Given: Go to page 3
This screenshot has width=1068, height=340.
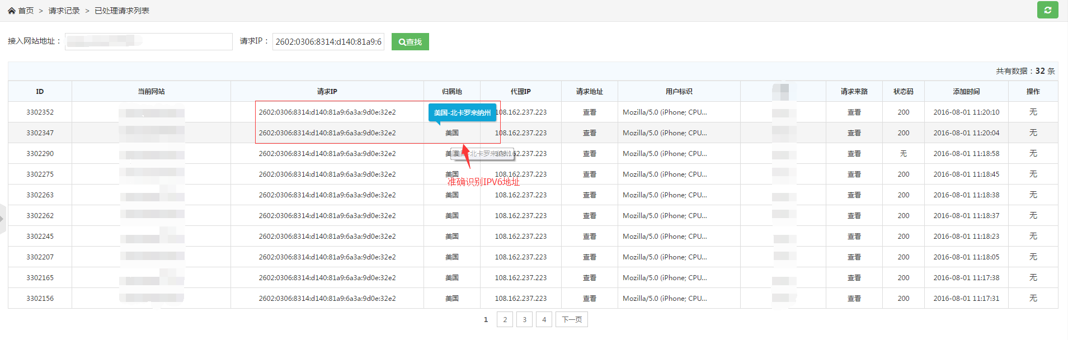Looking at the screenshot, I should click(524, 319).
